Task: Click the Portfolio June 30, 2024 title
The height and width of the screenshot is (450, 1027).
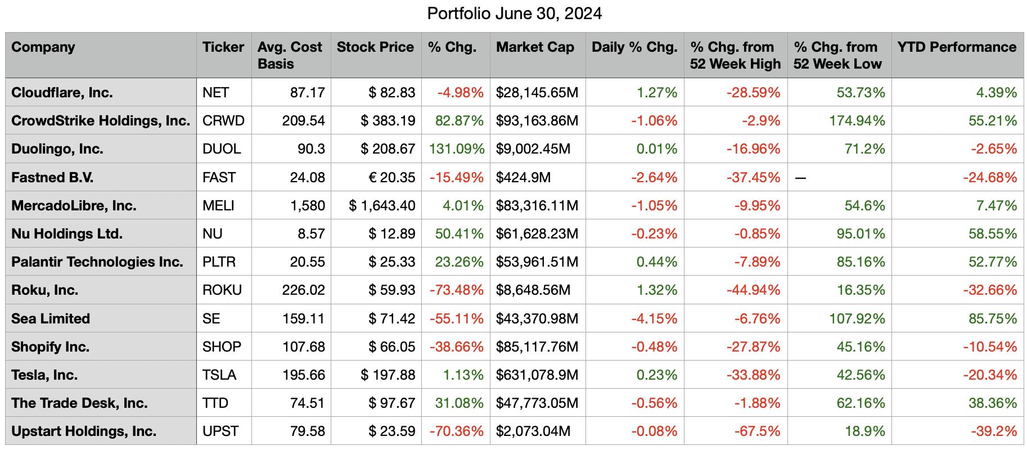Action: 514,13
